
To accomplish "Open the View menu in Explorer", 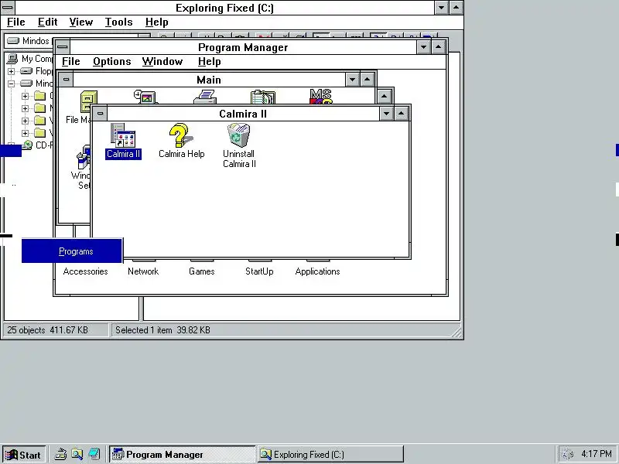I will point(81,22).
